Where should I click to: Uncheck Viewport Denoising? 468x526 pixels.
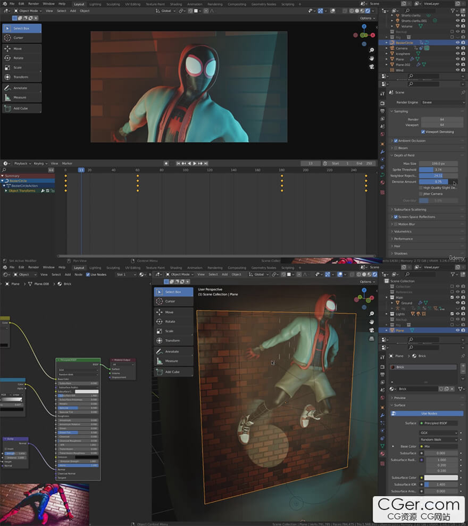click(423, 132)
